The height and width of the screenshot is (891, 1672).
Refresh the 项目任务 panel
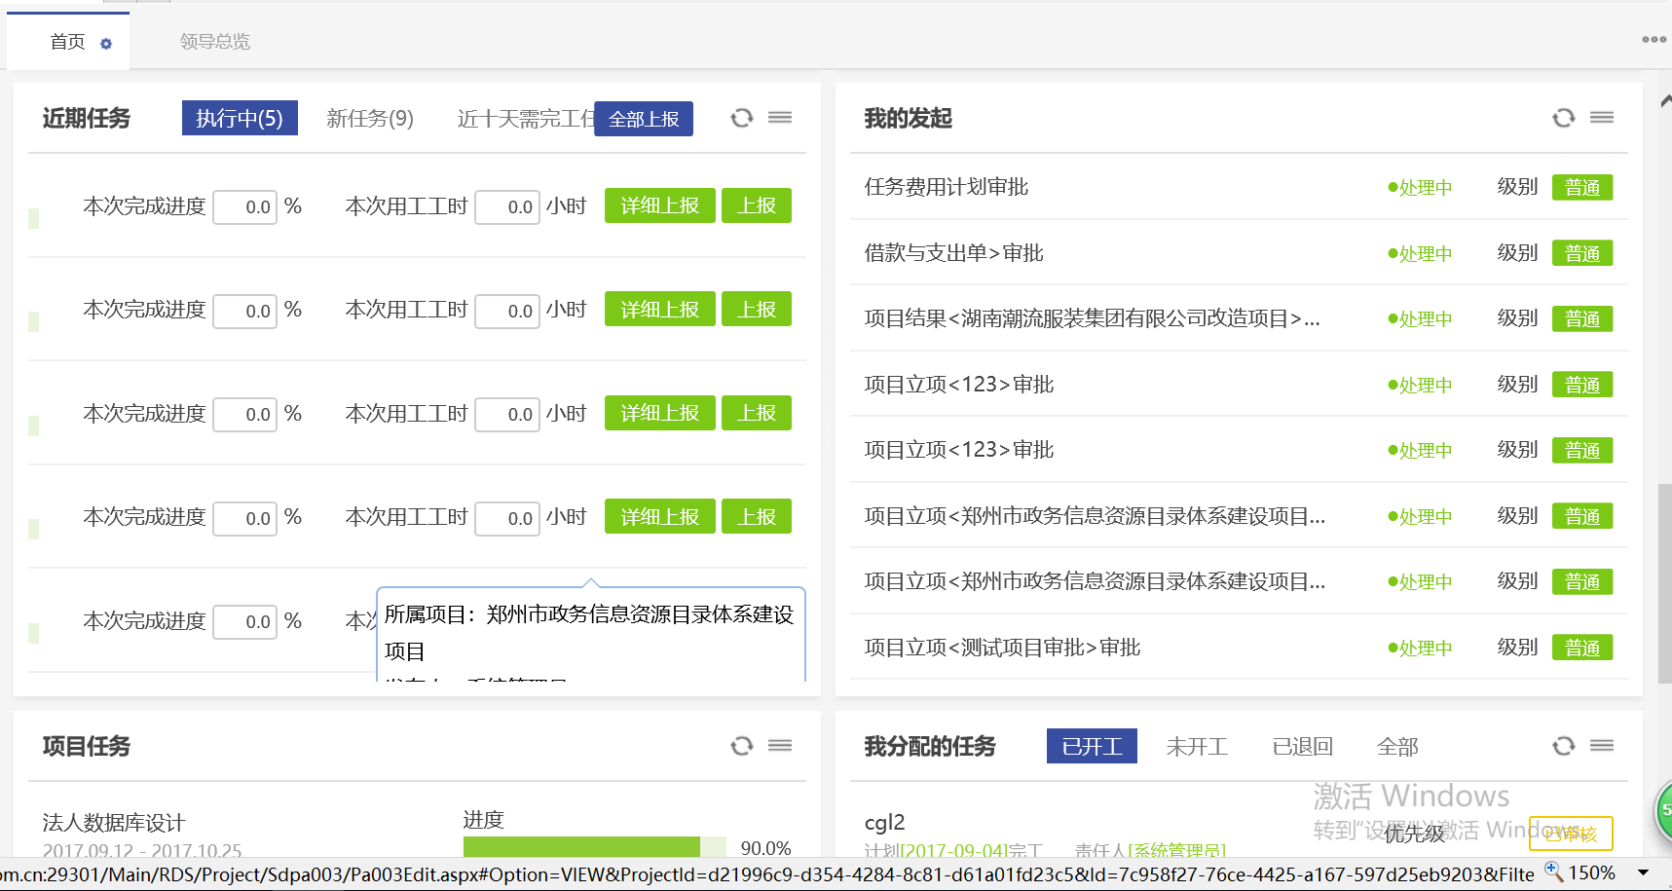coord(742,746)
